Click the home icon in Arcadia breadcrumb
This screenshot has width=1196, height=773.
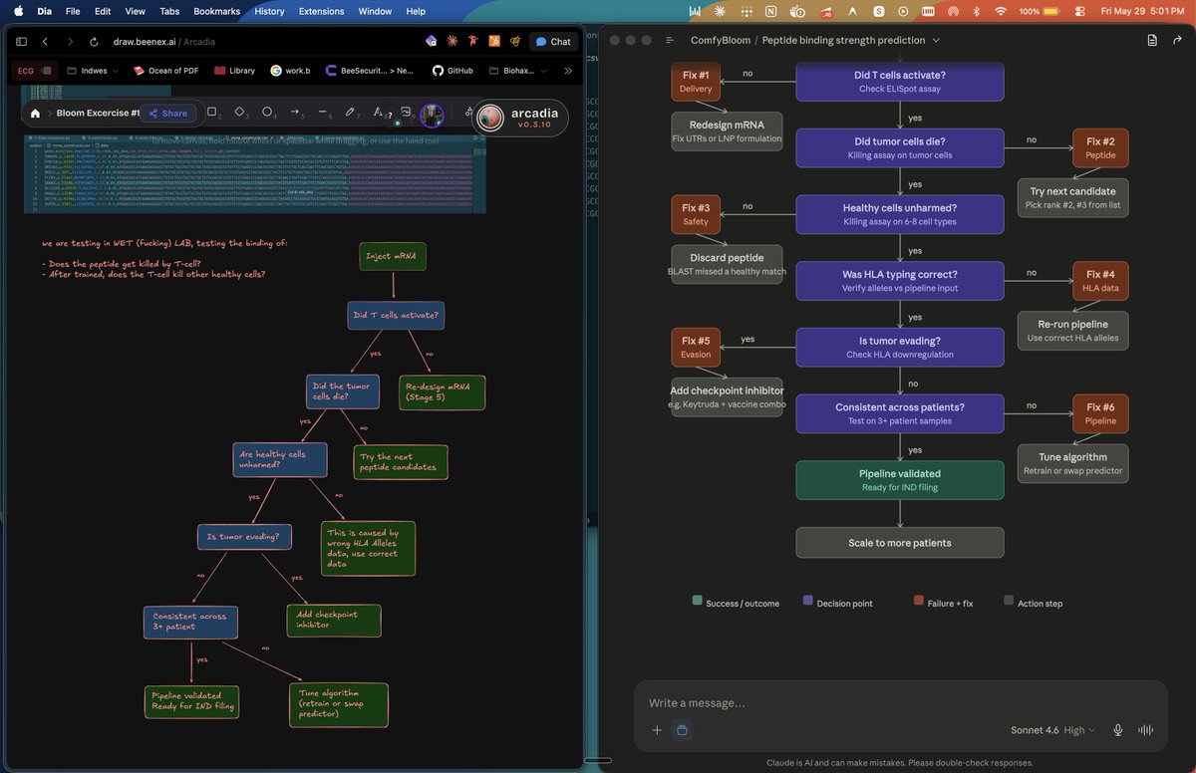36,114
